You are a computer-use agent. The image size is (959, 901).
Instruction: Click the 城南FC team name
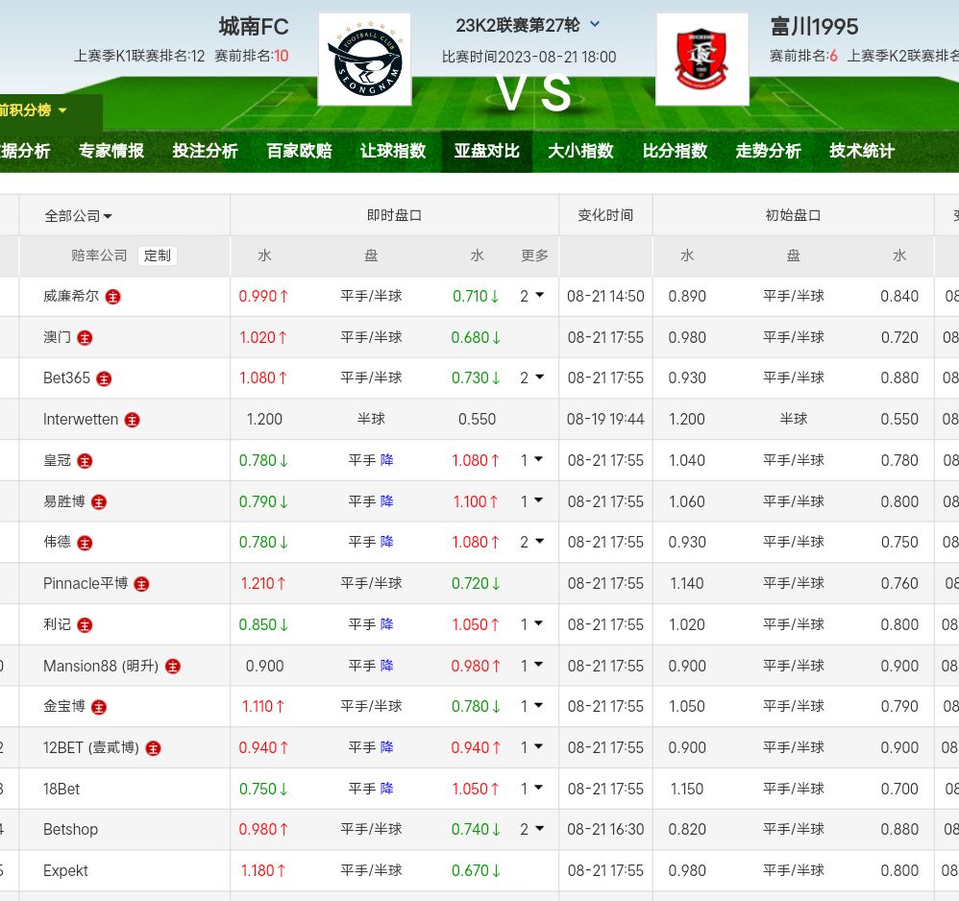[x=254, y=26]
